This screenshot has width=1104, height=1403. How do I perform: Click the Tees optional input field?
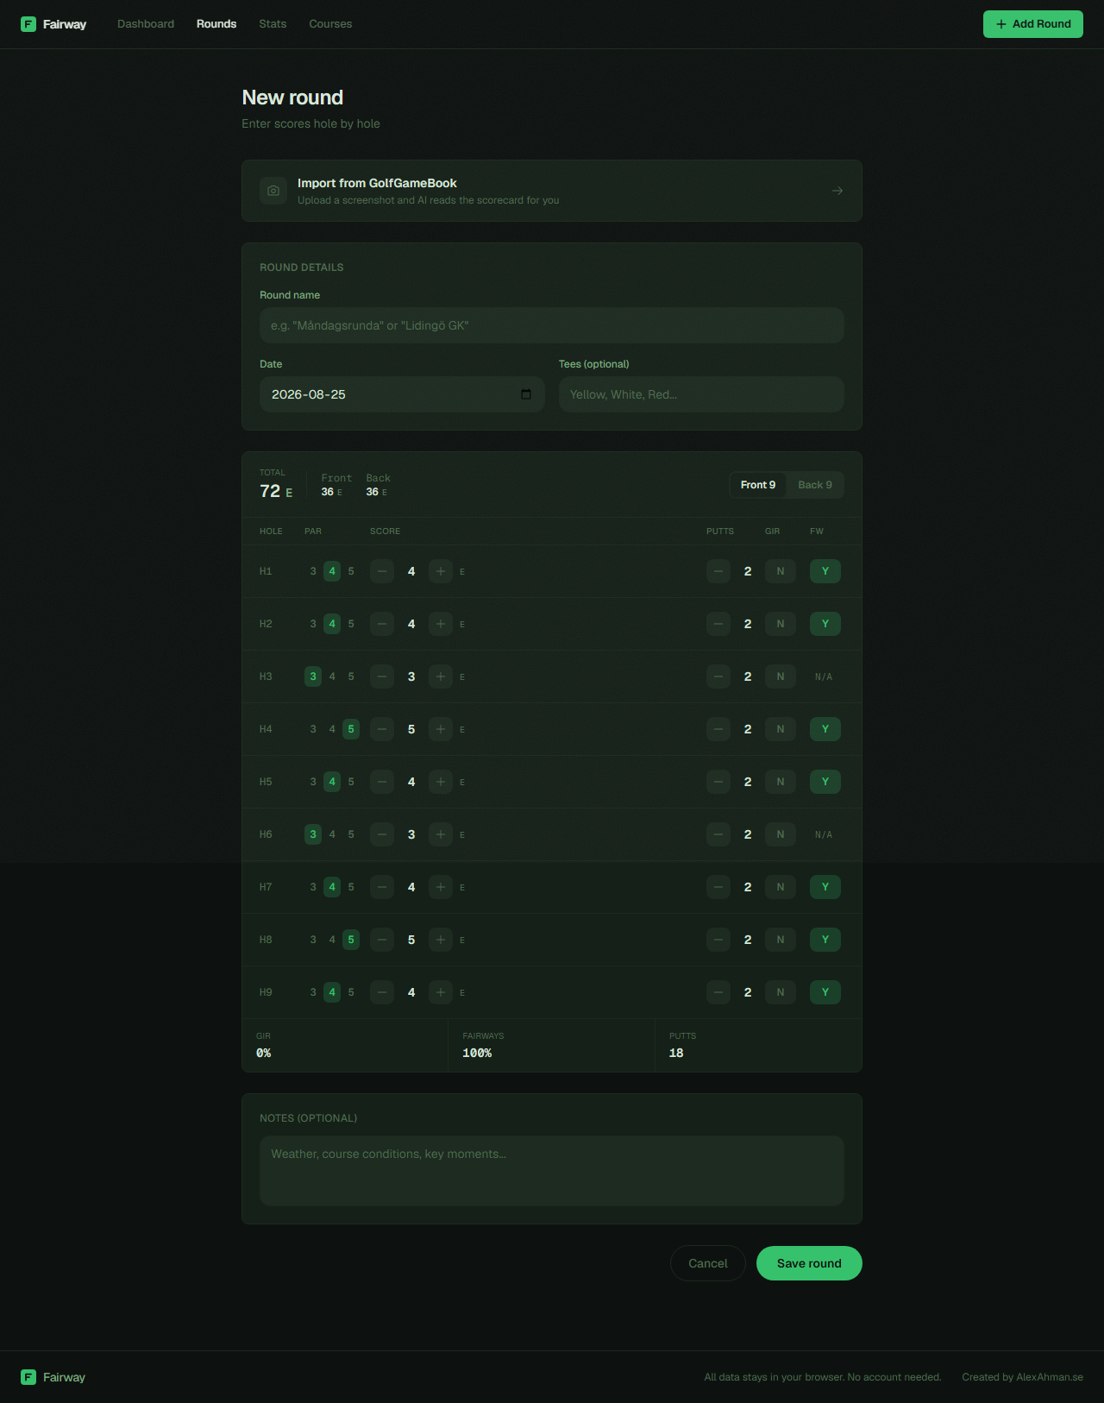click(701, 394)
